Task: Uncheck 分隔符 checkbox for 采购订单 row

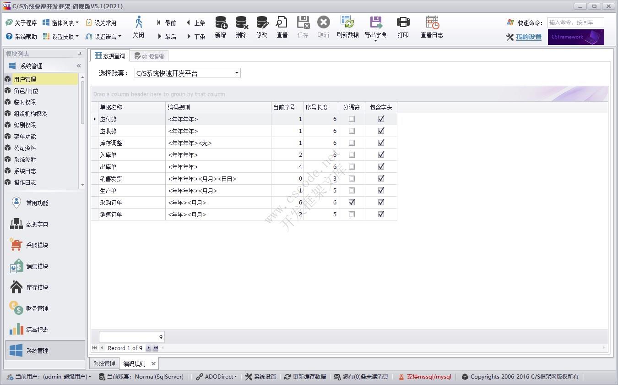Action: point(351,202)
